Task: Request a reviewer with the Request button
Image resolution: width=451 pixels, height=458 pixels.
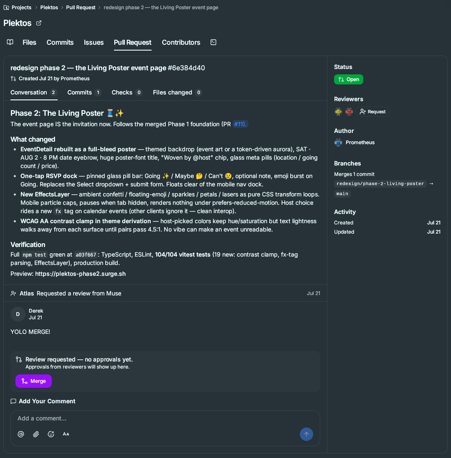Action: [x=372, y=112]
